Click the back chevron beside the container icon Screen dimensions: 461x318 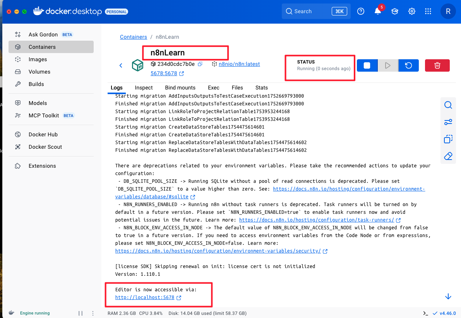pos(121,65)
